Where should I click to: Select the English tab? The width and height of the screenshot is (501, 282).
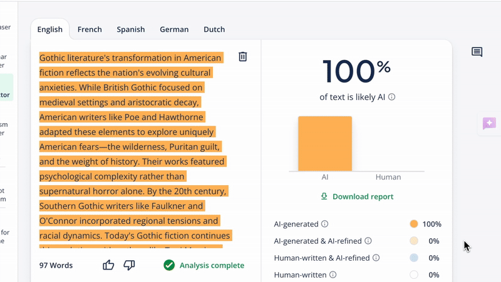coord(50,29)
